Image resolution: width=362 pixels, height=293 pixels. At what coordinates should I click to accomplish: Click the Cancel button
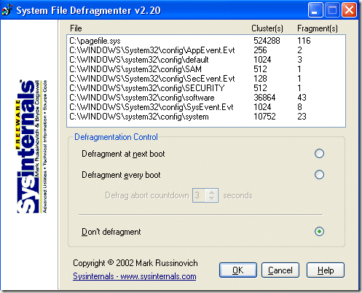pos(280,270)
